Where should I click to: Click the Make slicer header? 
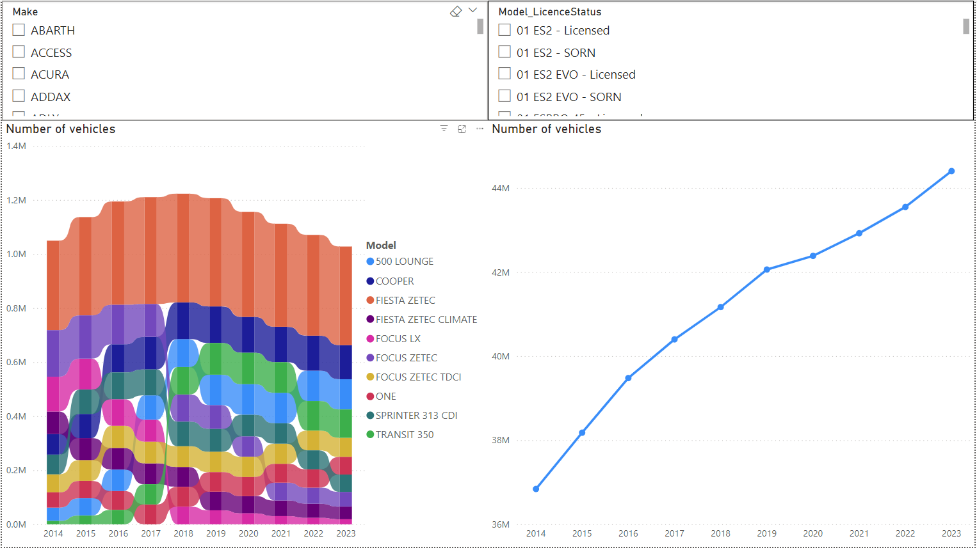[25, 12]
